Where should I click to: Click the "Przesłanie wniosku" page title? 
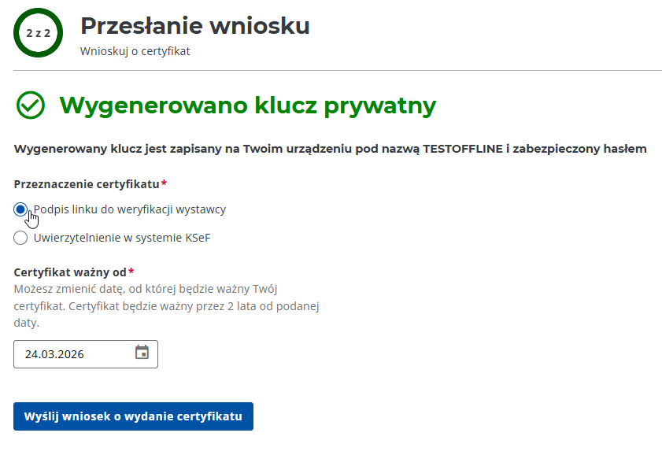click(194, 25)
